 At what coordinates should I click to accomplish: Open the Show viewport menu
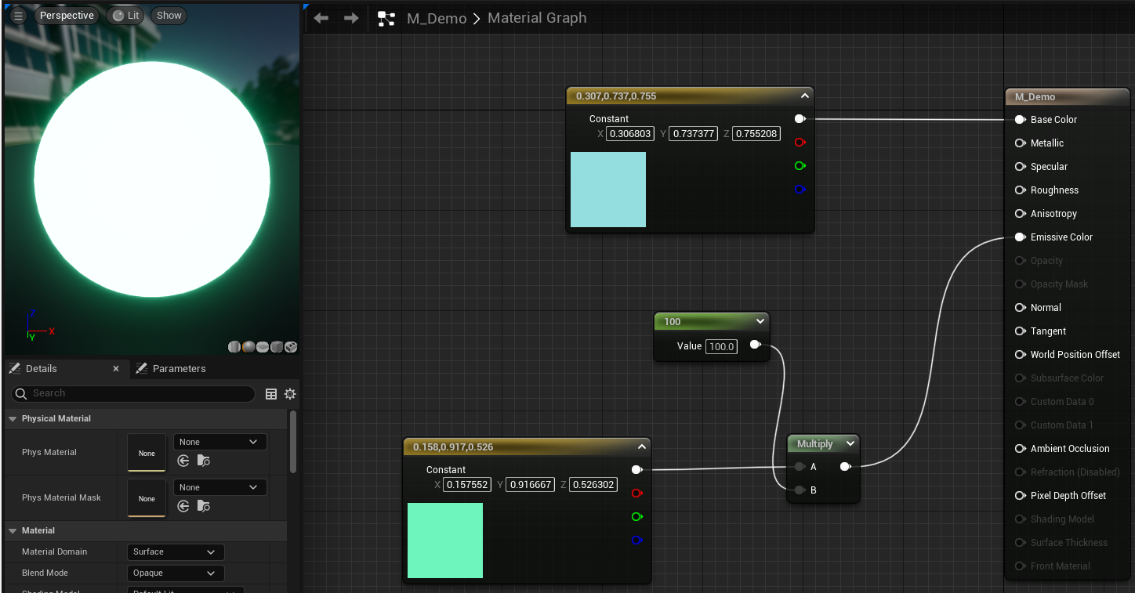[169, 16]
